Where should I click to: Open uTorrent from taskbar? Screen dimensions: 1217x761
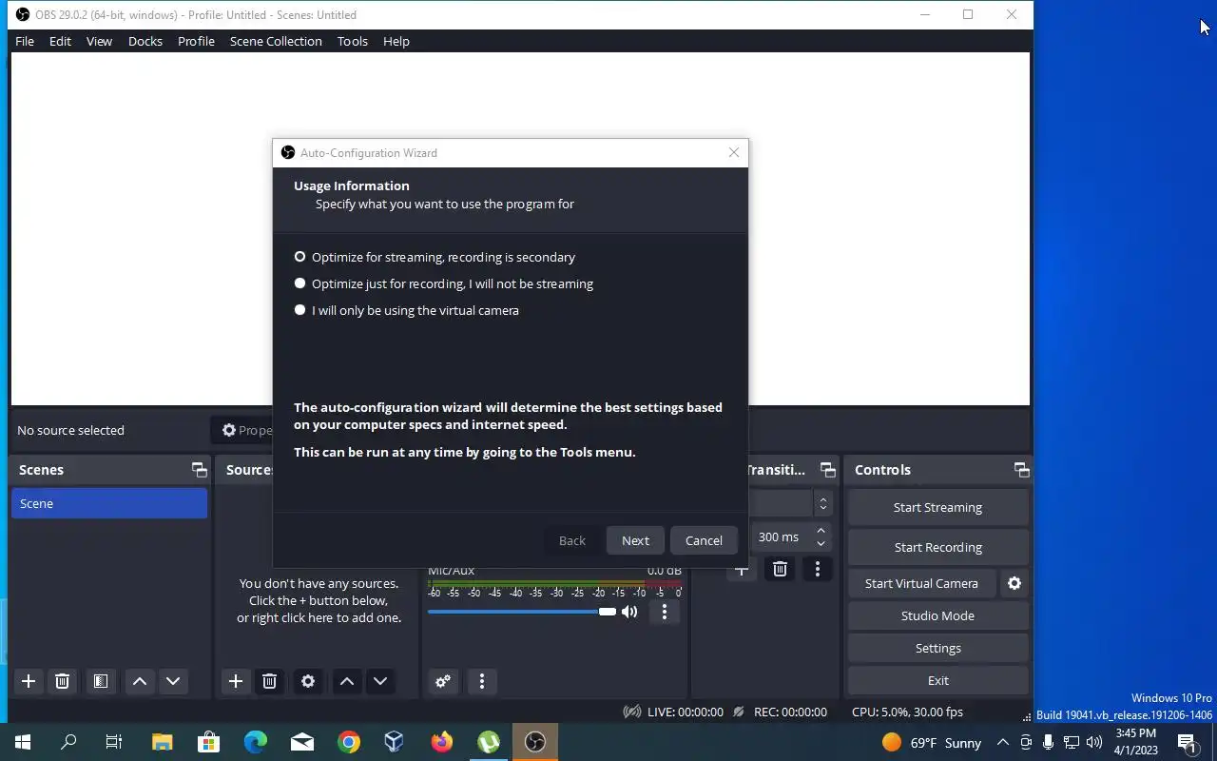[x=489, y=742]
